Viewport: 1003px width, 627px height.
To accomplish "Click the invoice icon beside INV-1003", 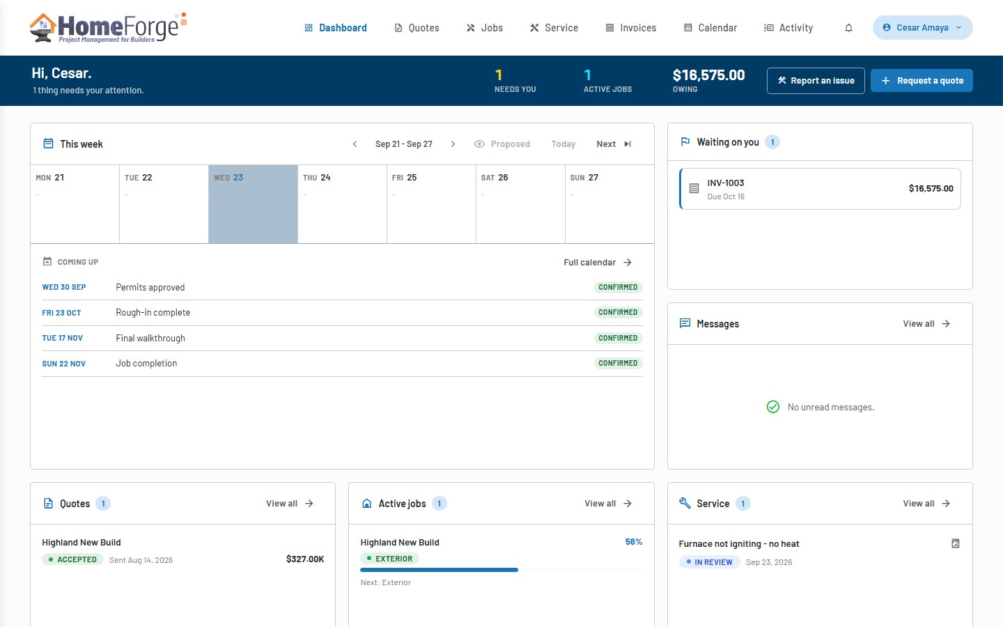I will tap(694, 189).
